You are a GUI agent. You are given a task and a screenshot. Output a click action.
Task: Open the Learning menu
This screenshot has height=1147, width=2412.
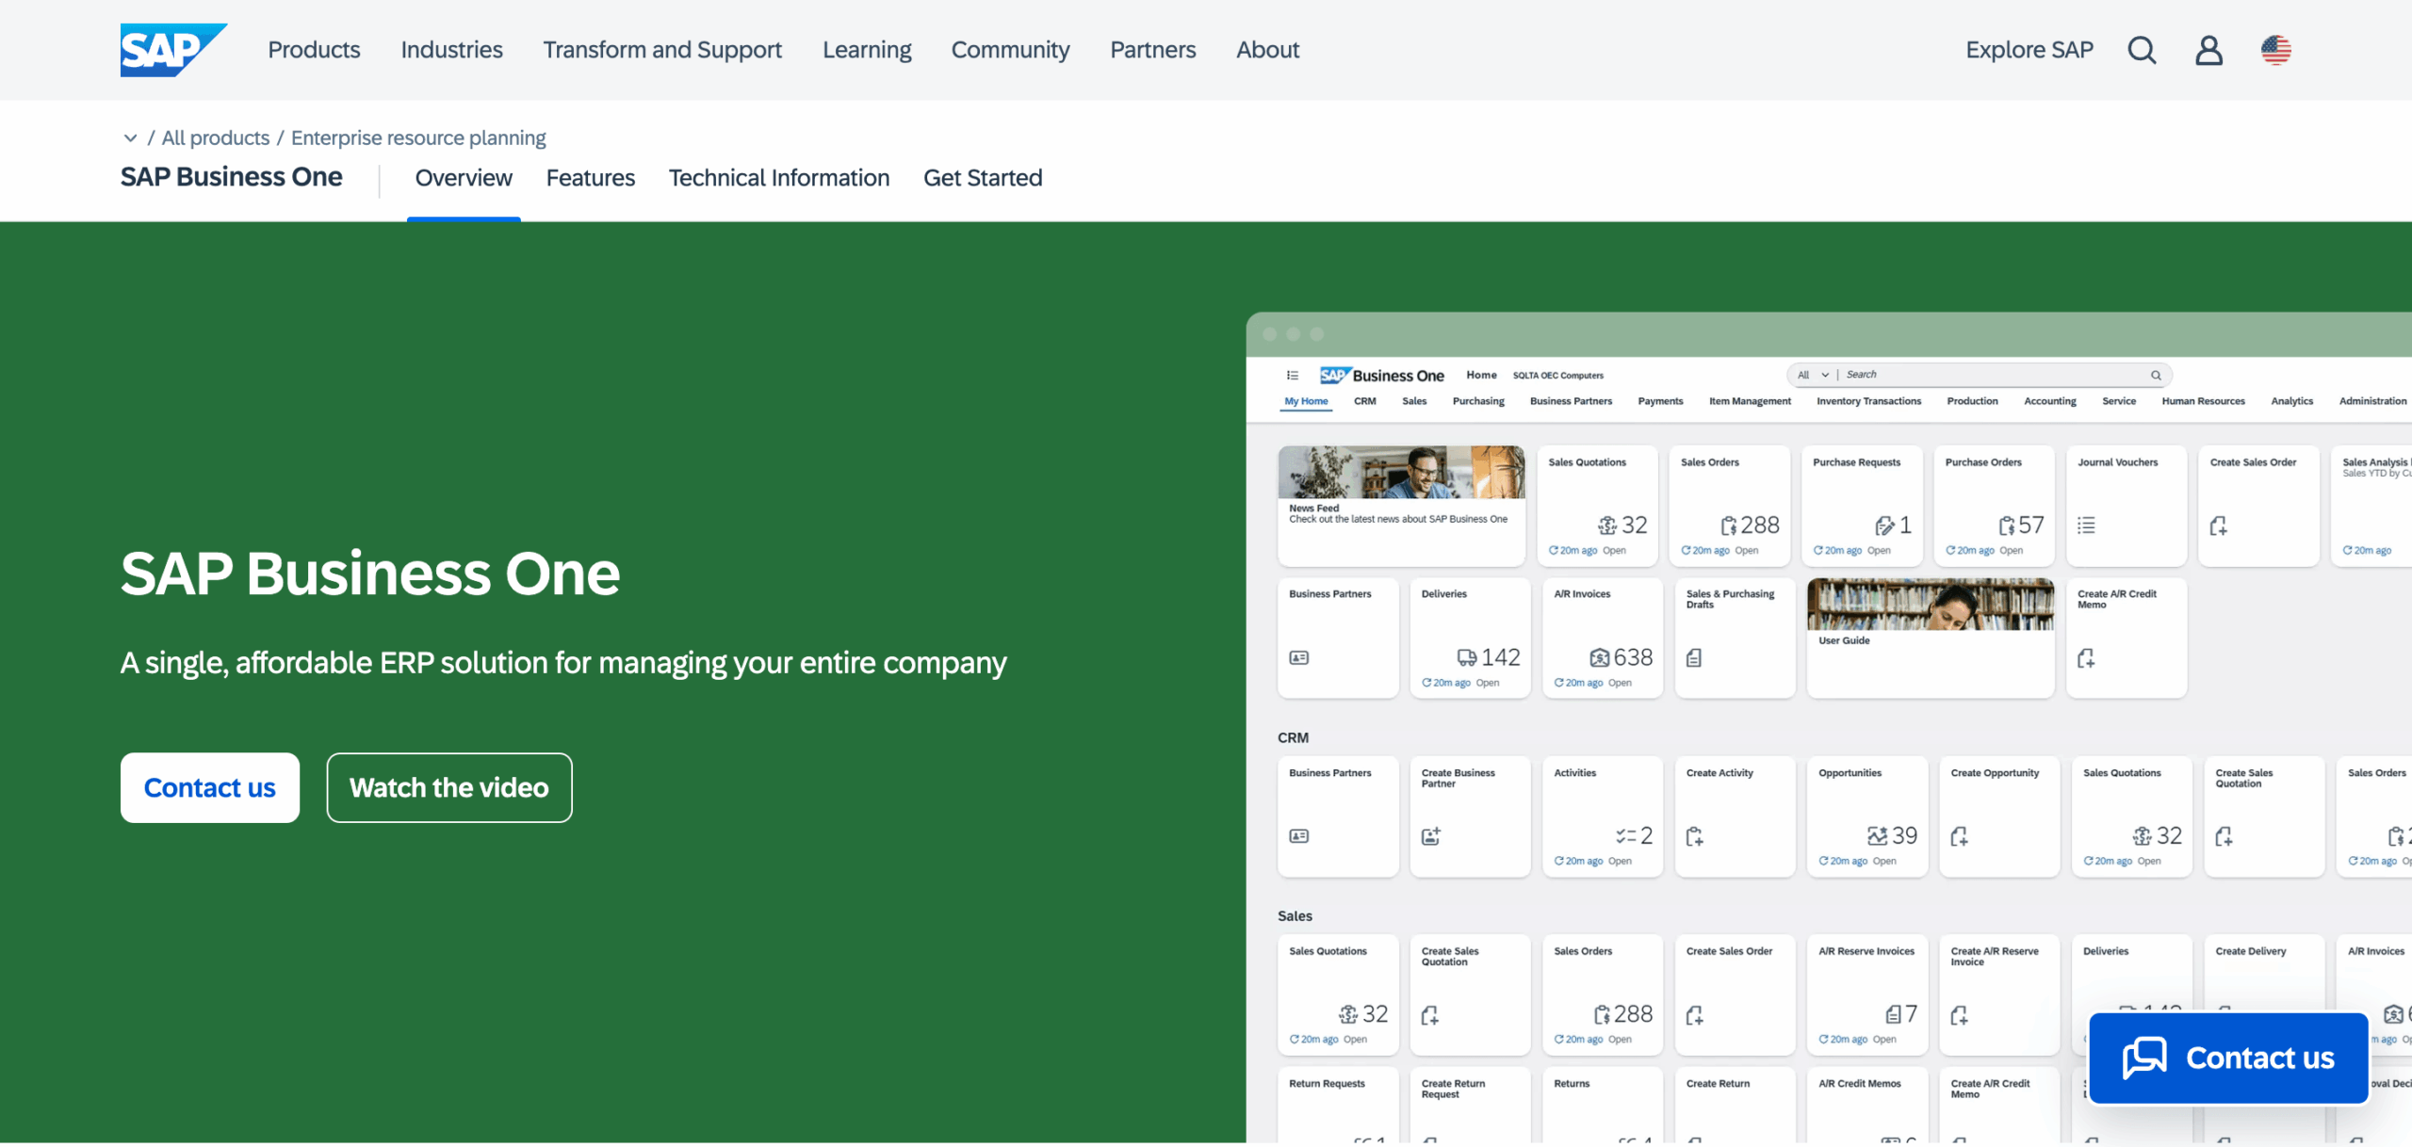pos(867,50)
